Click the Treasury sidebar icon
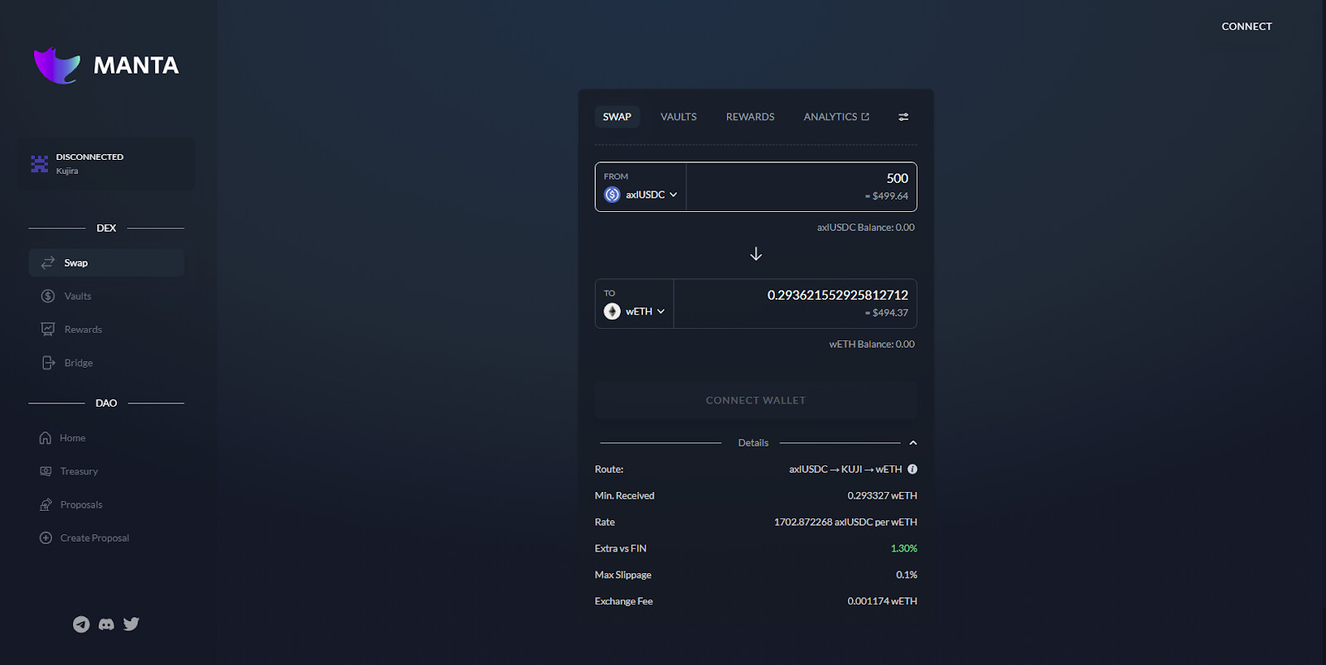This screenshot has height=665, width=1326. [x=46, y=471]
